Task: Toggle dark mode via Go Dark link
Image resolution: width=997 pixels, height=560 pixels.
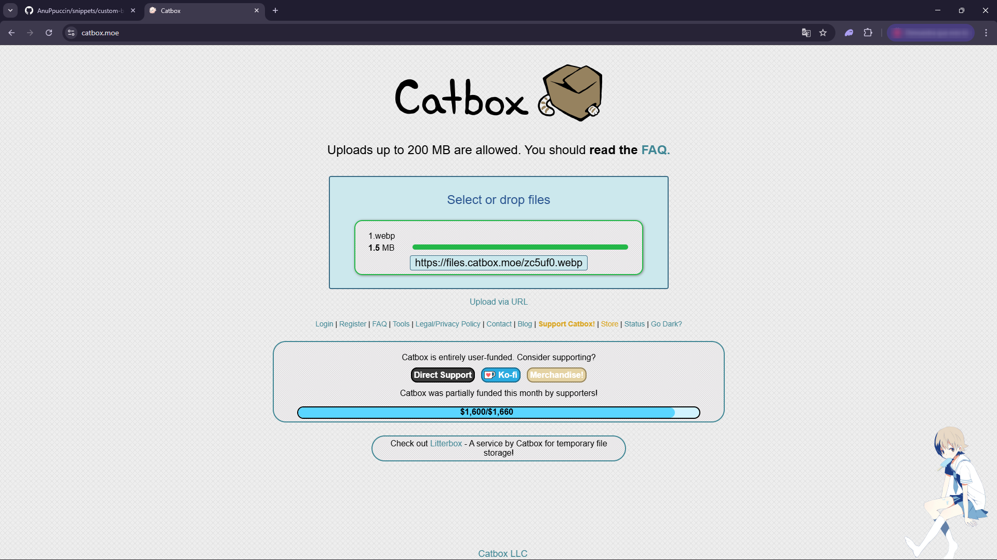Action: coord(666,324)
